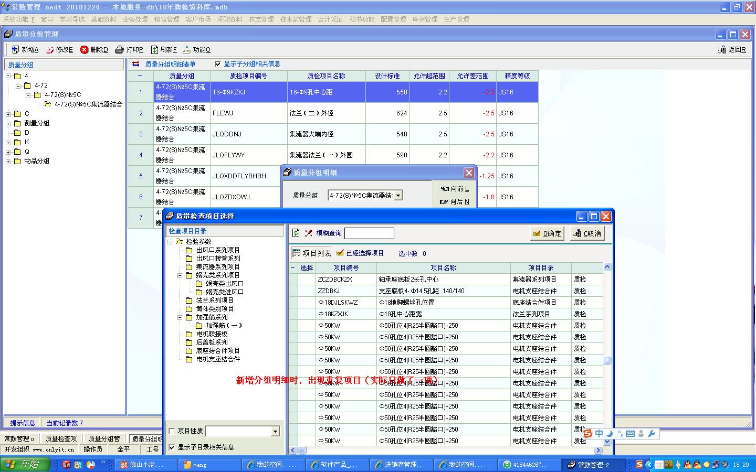Screen dimensions: 756x472
Task: Open the 质量分组 combo box dropdown
Action: [x=398, y=196]
